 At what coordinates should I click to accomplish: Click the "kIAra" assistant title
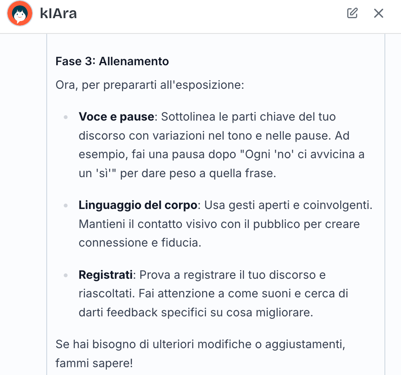58,14
